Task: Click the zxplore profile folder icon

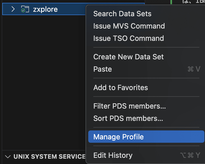Action: [x=25, y=9]
